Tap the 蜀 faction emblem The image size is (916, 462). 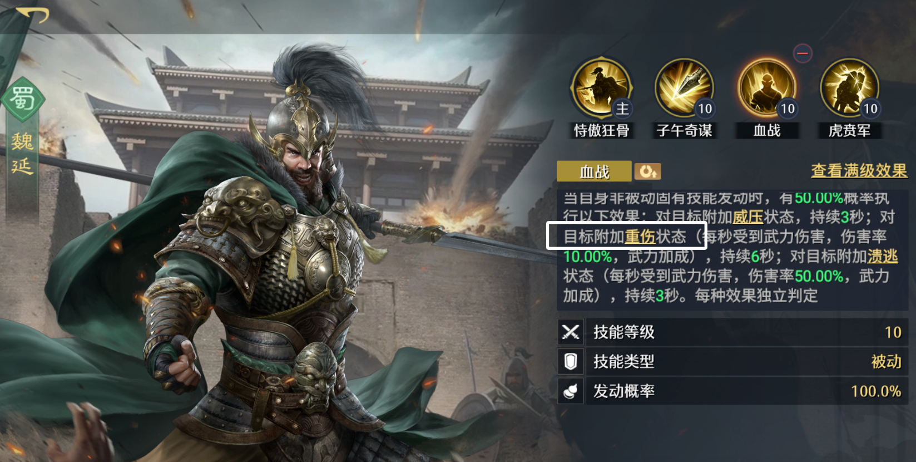22,100
